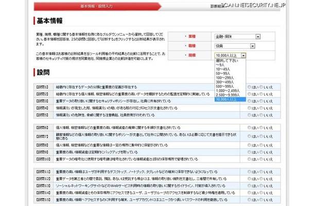Answer いいえ on 設問15 password question
Screen dimensions: 314x206
pyautogui.click(x=261, y=200)
